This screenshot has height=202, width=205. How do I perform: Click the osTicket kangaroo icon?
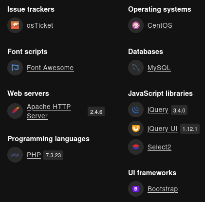click(x=15, y=25)
